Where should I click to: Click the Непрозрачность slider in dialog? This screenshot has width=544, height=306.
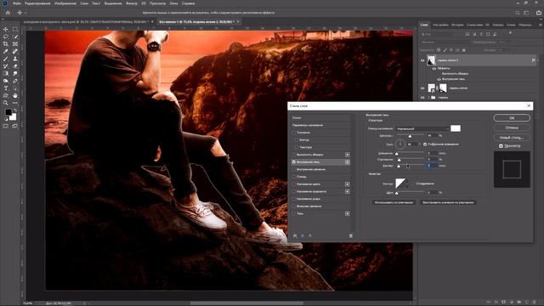point(410,136)
